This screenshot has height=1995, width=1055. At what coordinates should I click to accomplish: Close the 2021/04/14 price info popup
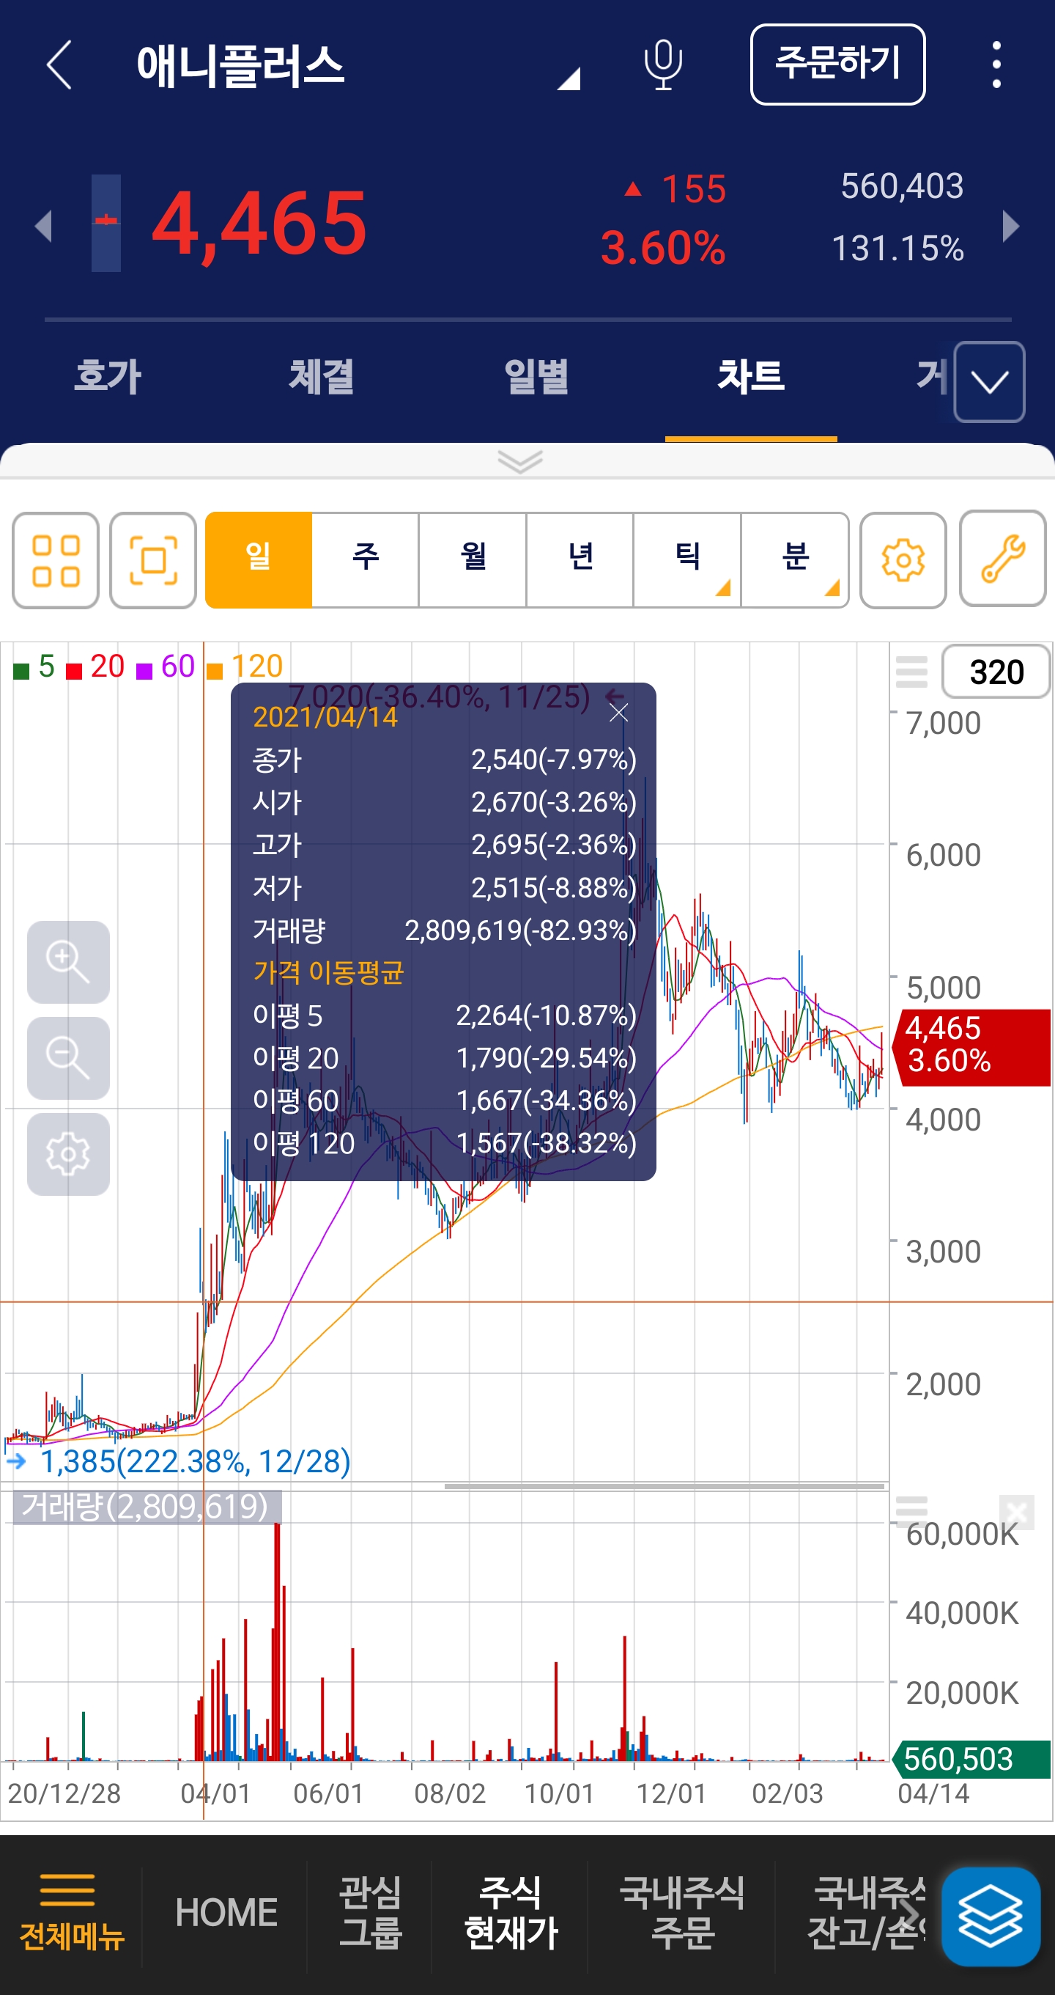618,713
